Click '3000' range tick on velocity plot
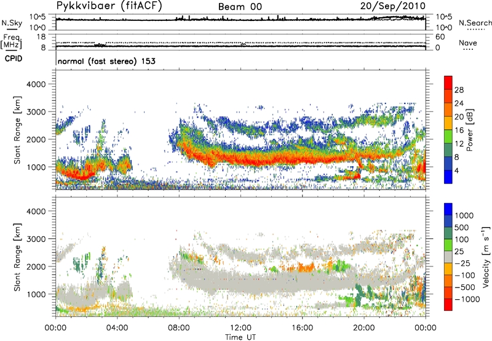 pyautogui.click(x=36, y=239)
